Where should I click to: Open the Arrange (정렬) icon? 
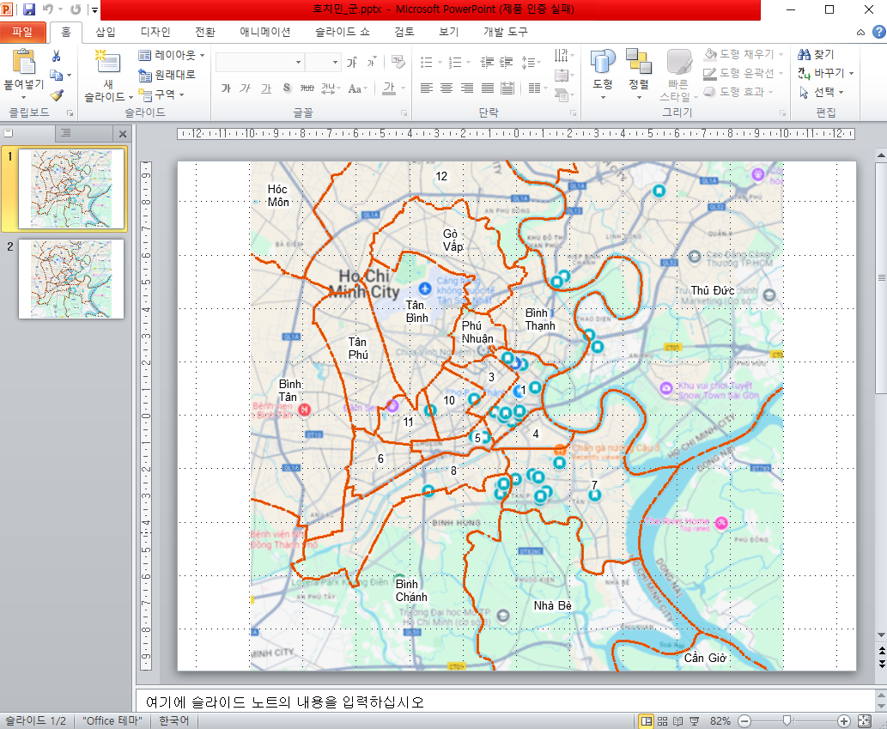click(638, 63)
